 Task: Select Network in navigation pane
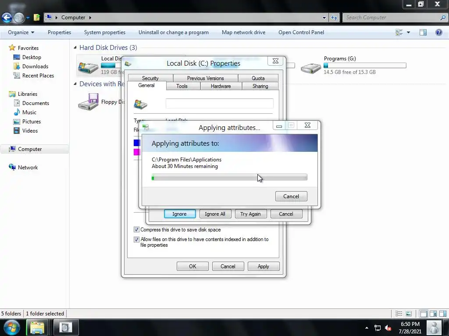pyautogui.click(x=28, y=168)
